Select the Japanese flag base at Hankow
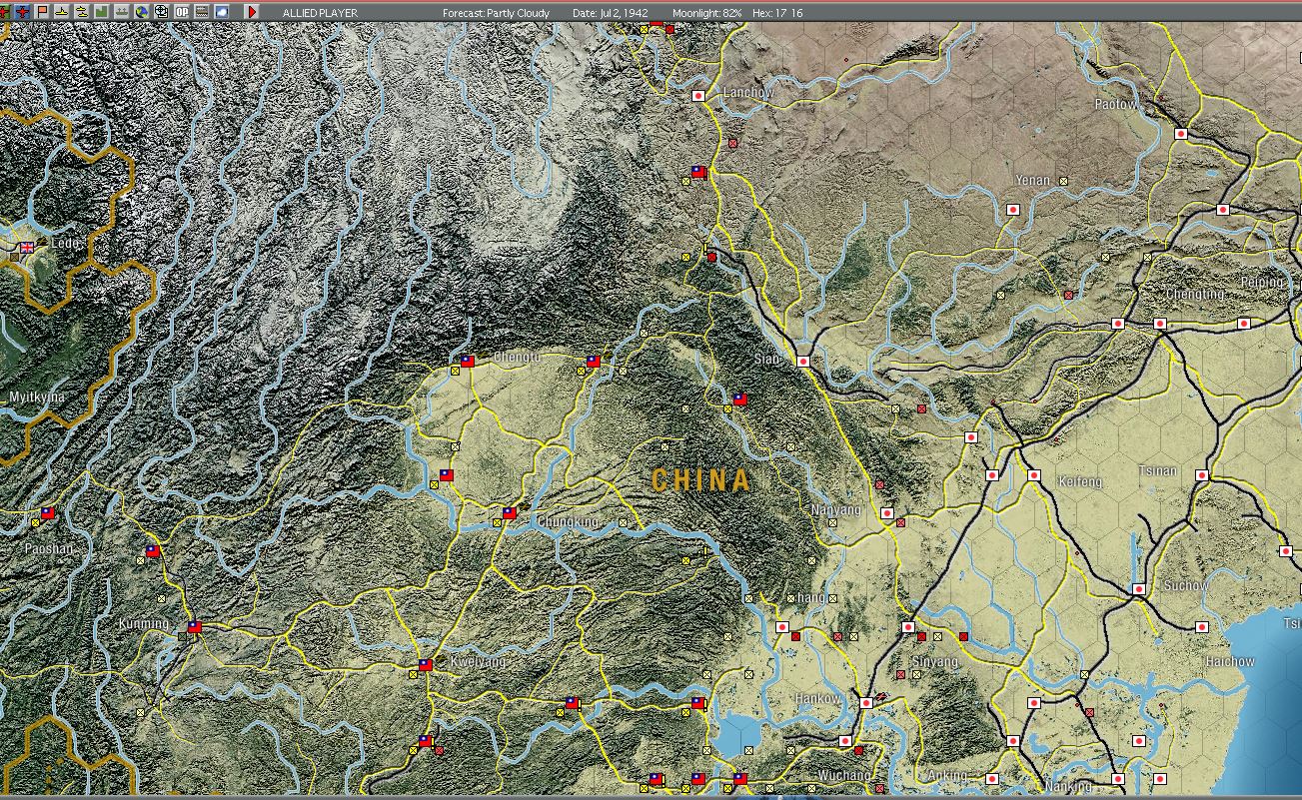Screen dimensions: 1302x800 (x=865, y=703)
